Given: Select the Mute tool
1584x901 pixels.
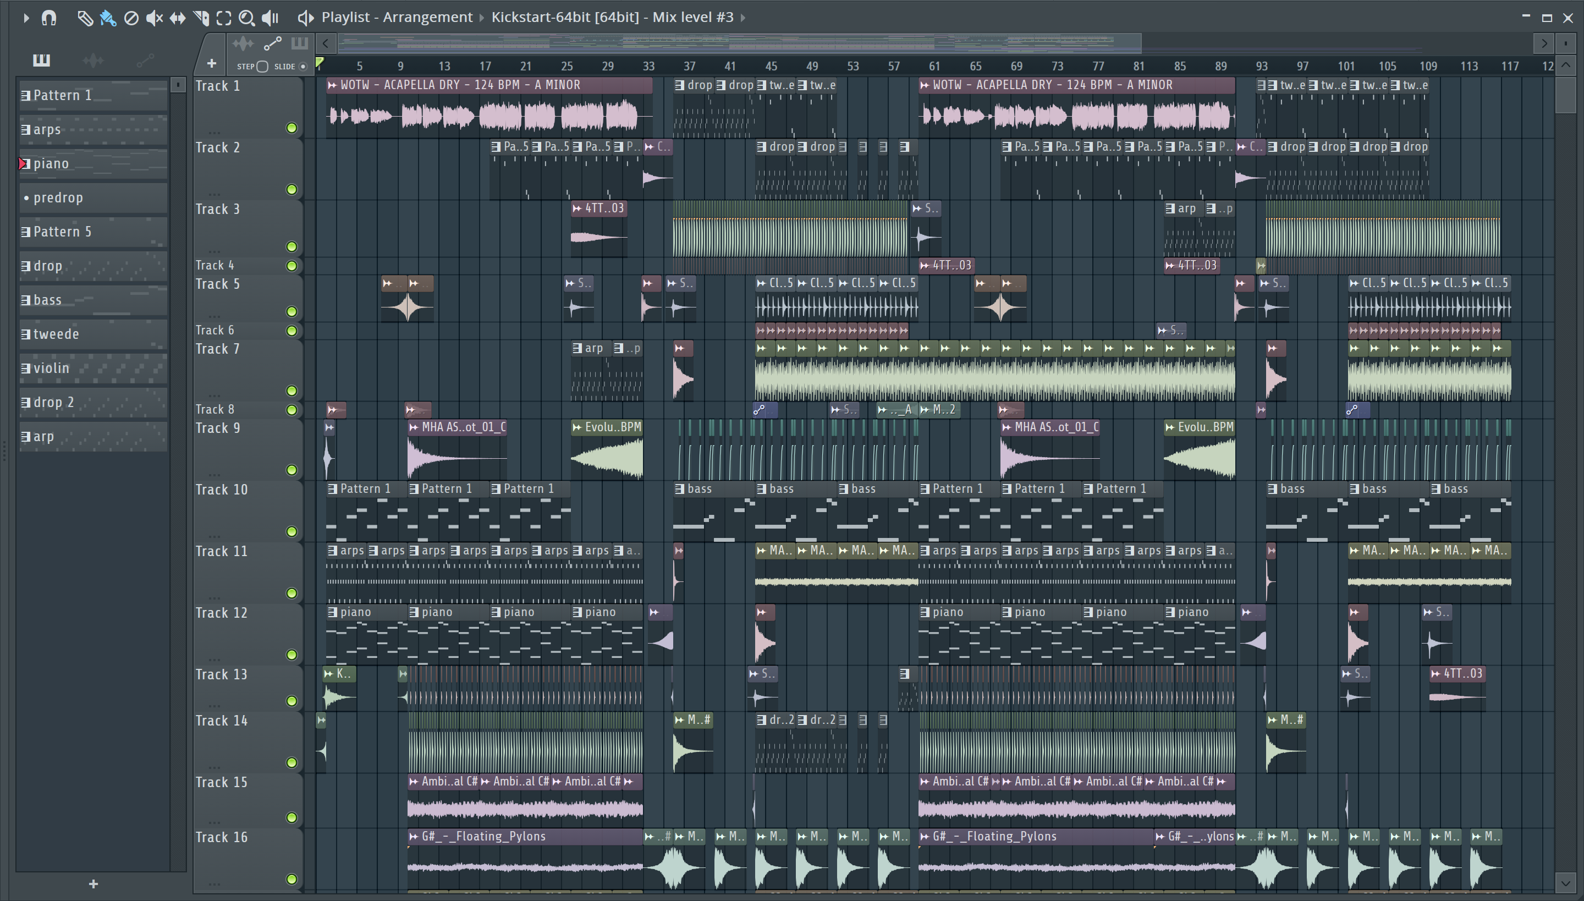Looking at the screenshot, I should click(x=154, y=18).
